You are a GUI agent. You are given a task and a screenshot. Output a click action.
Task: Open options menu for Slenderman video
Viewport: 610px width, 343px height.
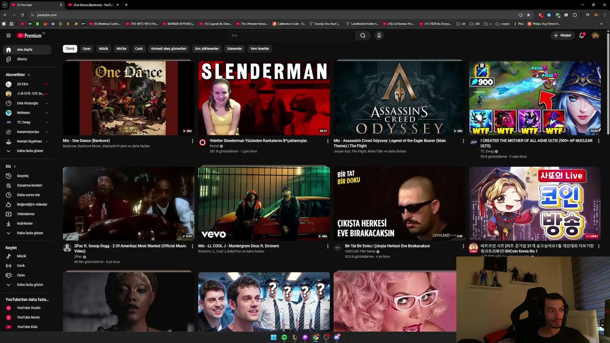pyautogui.click(x=328, y=141)
